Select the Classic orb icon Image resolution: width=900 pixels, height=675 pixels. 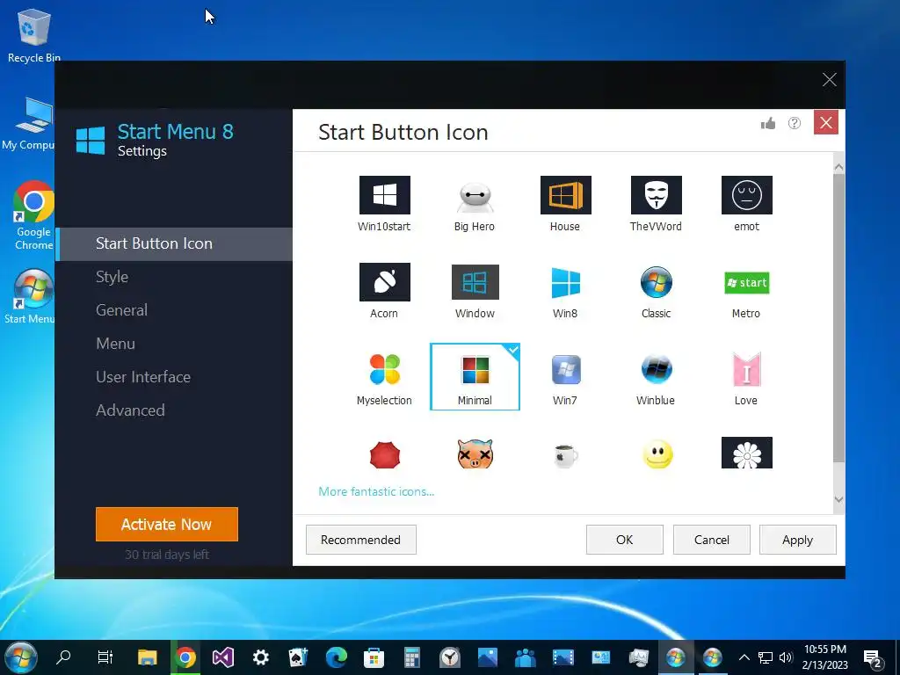(656, 282)
